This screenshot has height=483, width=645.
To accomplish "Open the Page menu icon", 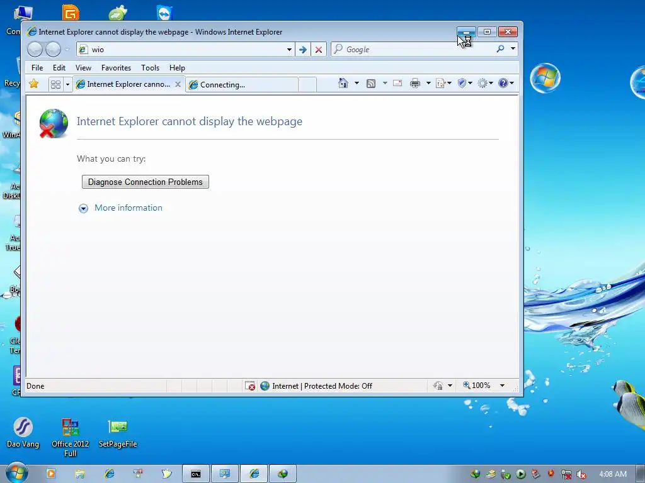I will tap(440, 84).
